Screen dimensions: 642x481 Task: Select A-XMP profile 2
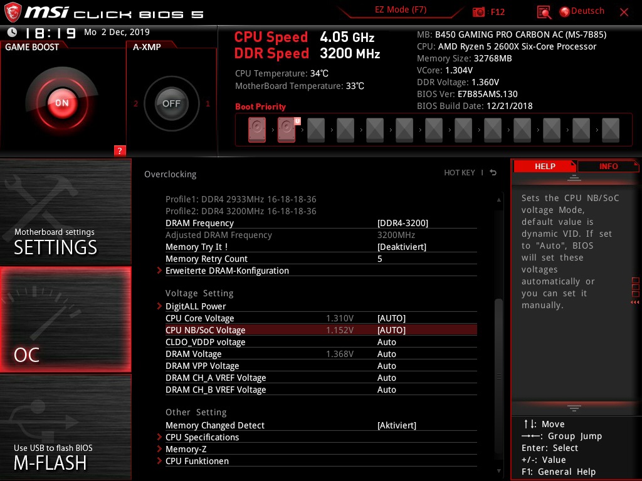click(136, 104)
